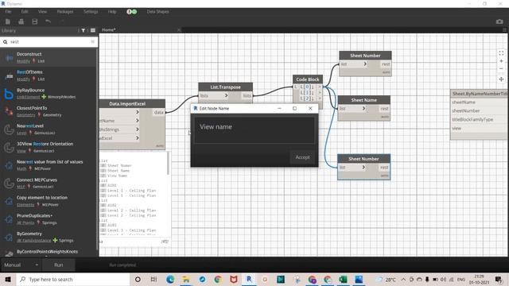
Task: Open the Edit menu
Action: coord(25,12)
